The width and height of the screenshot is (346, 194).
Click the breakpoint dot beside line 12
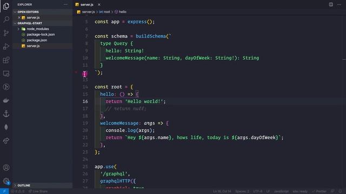[x=76, y=72]
